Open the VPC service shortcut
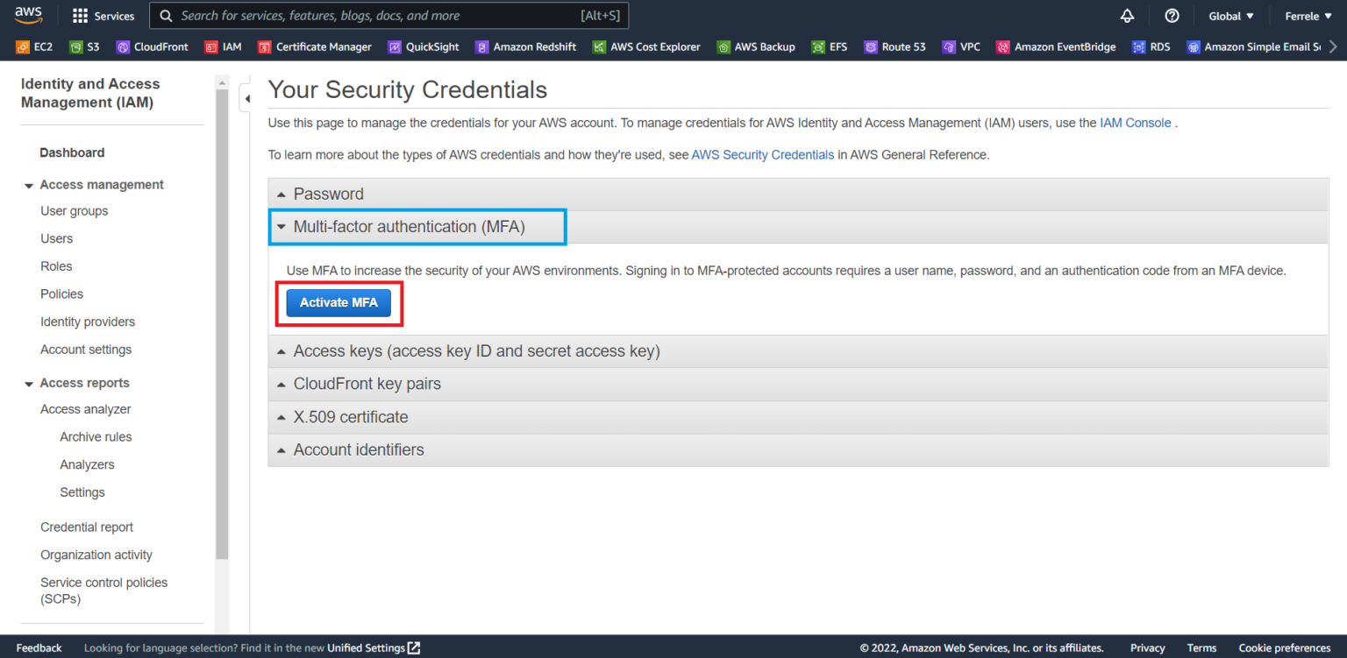The height and width of the screenshot is (658, 1347). pos(961,46)
